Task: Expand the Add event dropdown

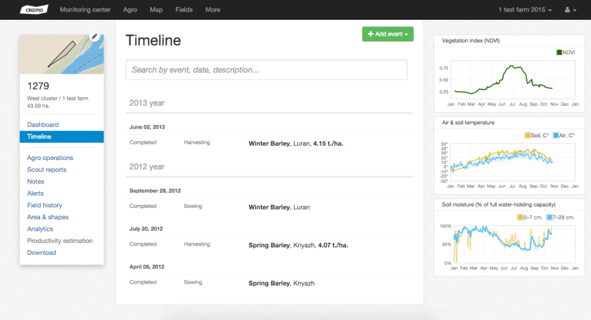Action: [388, 34]
